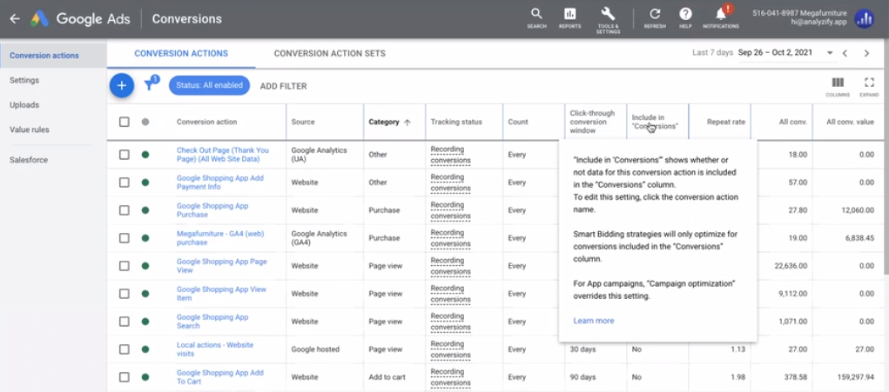Sort by Conversion action column header
Viewport: 889px width, 392px height.
click(207, 122)
